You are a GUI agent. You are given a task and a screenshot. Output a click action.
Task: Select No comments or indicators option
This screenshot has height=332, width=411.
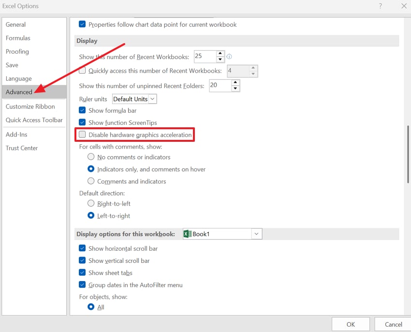click(x=91, y=157)
